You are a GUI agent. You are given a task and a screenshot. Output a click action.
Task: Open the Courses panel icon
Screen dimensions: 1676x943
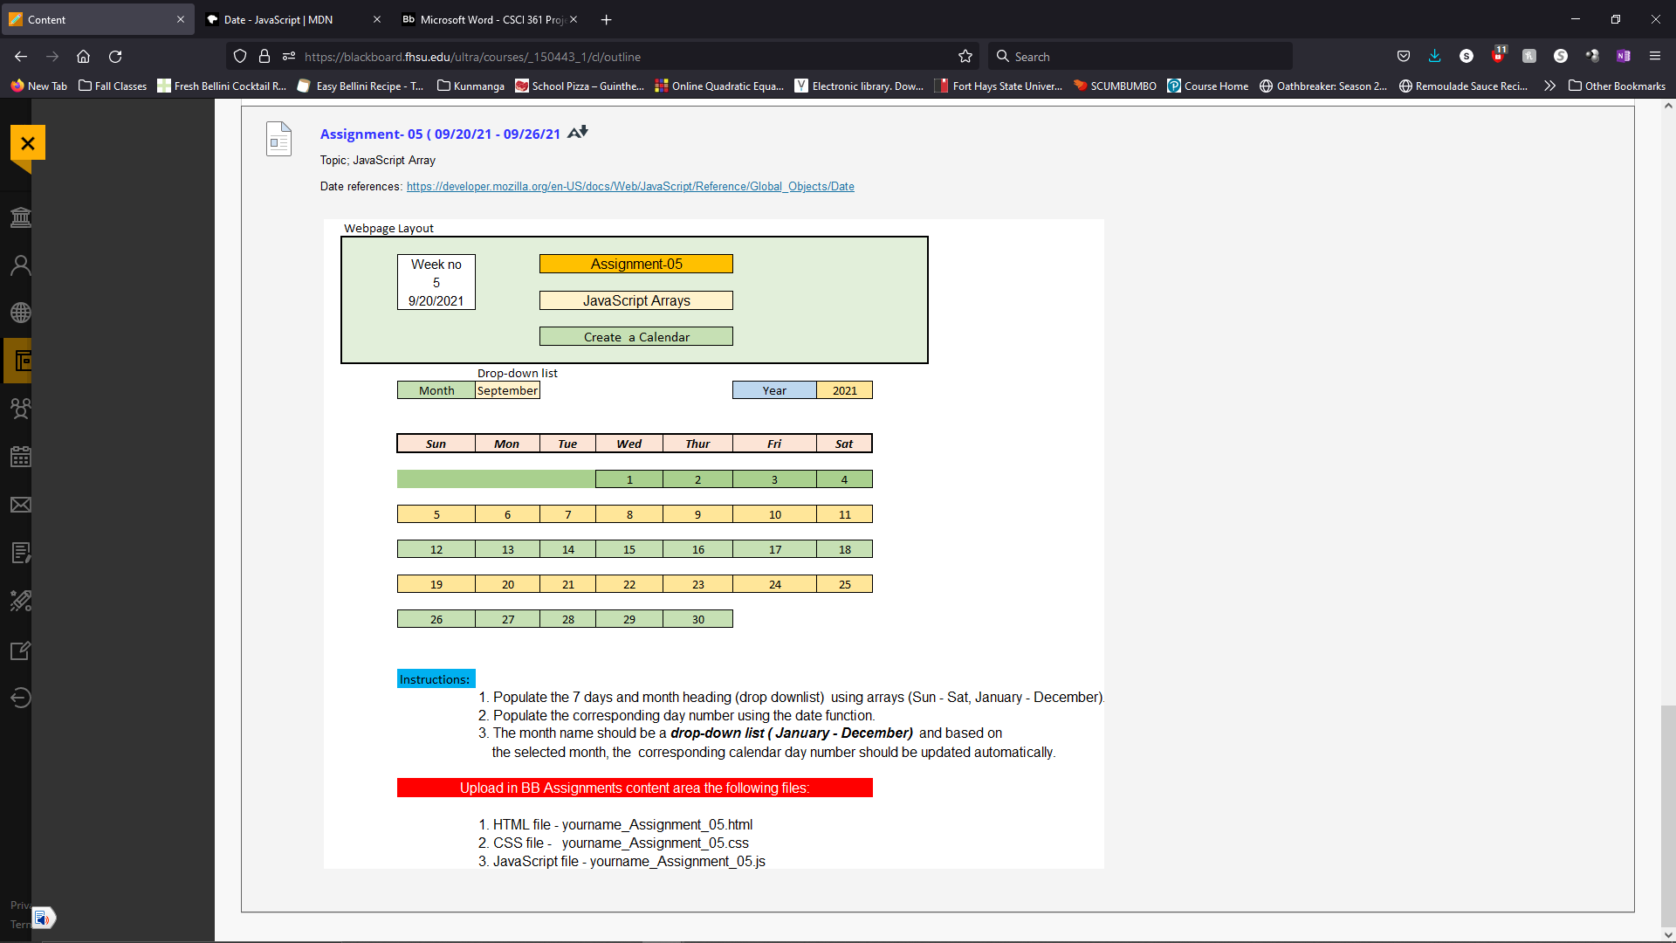20,361
